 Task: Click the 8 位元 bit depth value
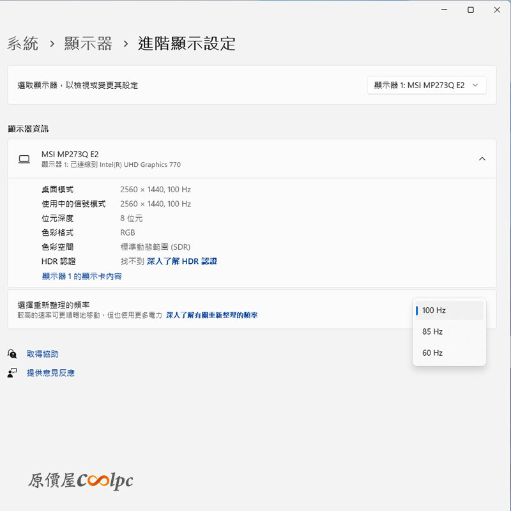tap(132, 218)
